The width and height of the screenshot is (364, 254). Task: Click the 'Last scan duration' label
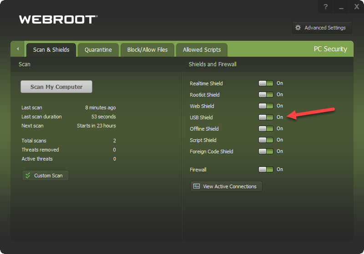click(x=41, y=117)
